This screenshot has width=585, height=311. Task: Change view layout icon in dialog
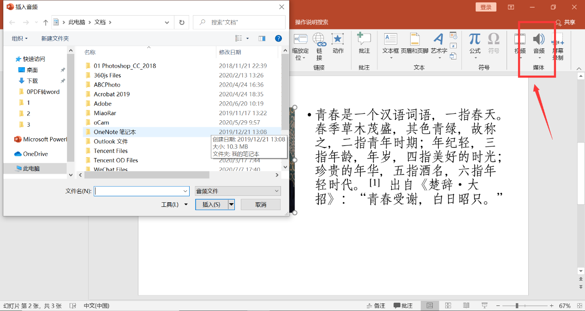239,38
